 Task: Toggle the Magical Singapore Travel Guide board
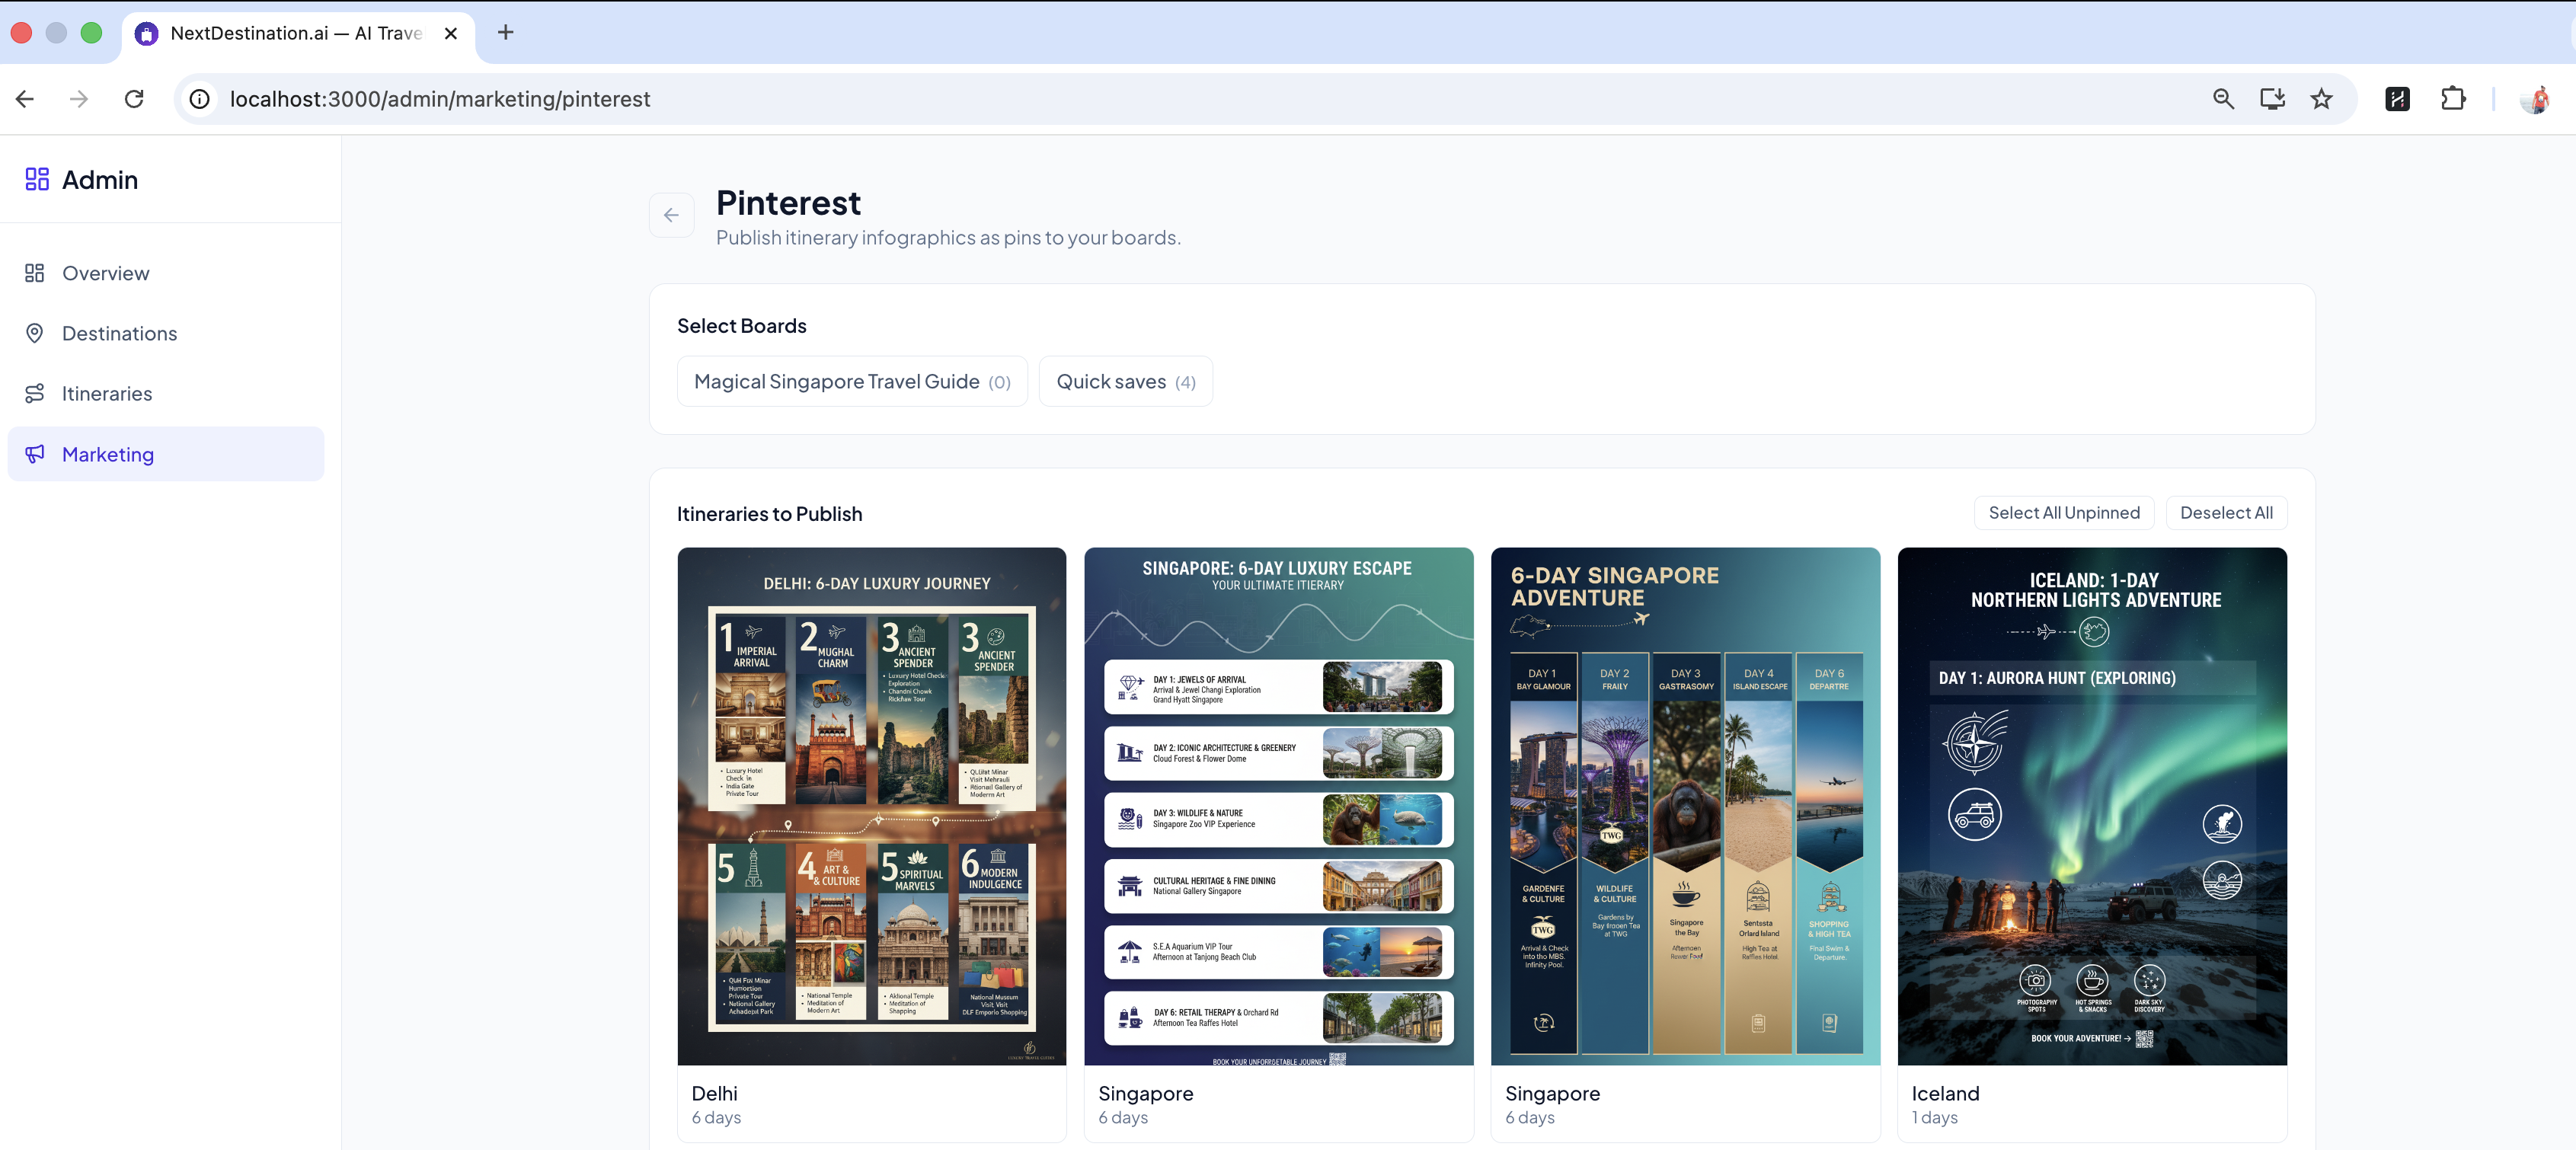pos(851,381)
